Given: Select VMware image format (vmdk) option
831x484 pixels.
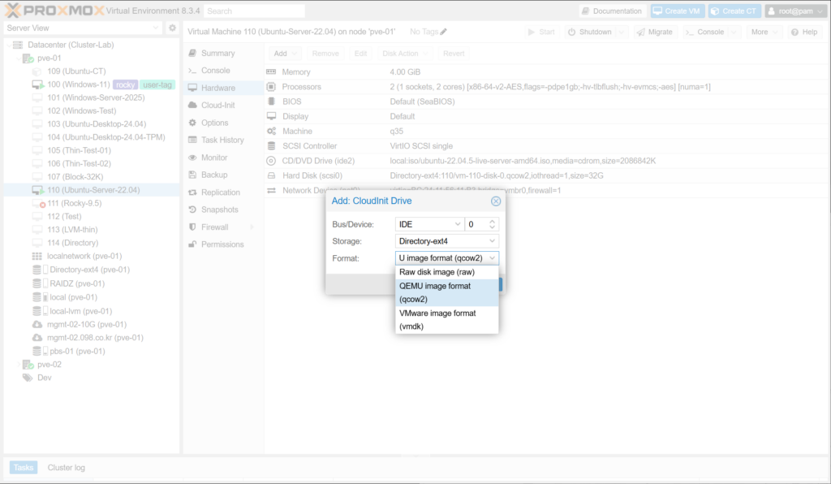Looking at the screenshot, I should pos(437,319).
